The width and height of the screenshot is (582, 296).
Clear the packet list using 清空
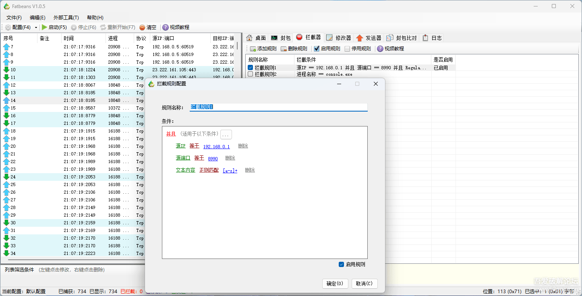pos(148,27)
